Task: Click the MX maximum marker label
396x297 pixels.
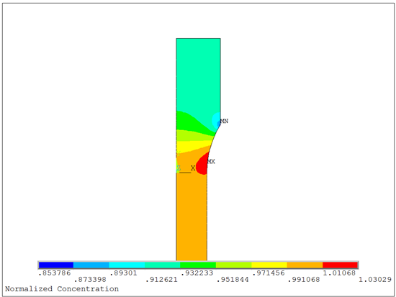Action: [x=211, y=162]
